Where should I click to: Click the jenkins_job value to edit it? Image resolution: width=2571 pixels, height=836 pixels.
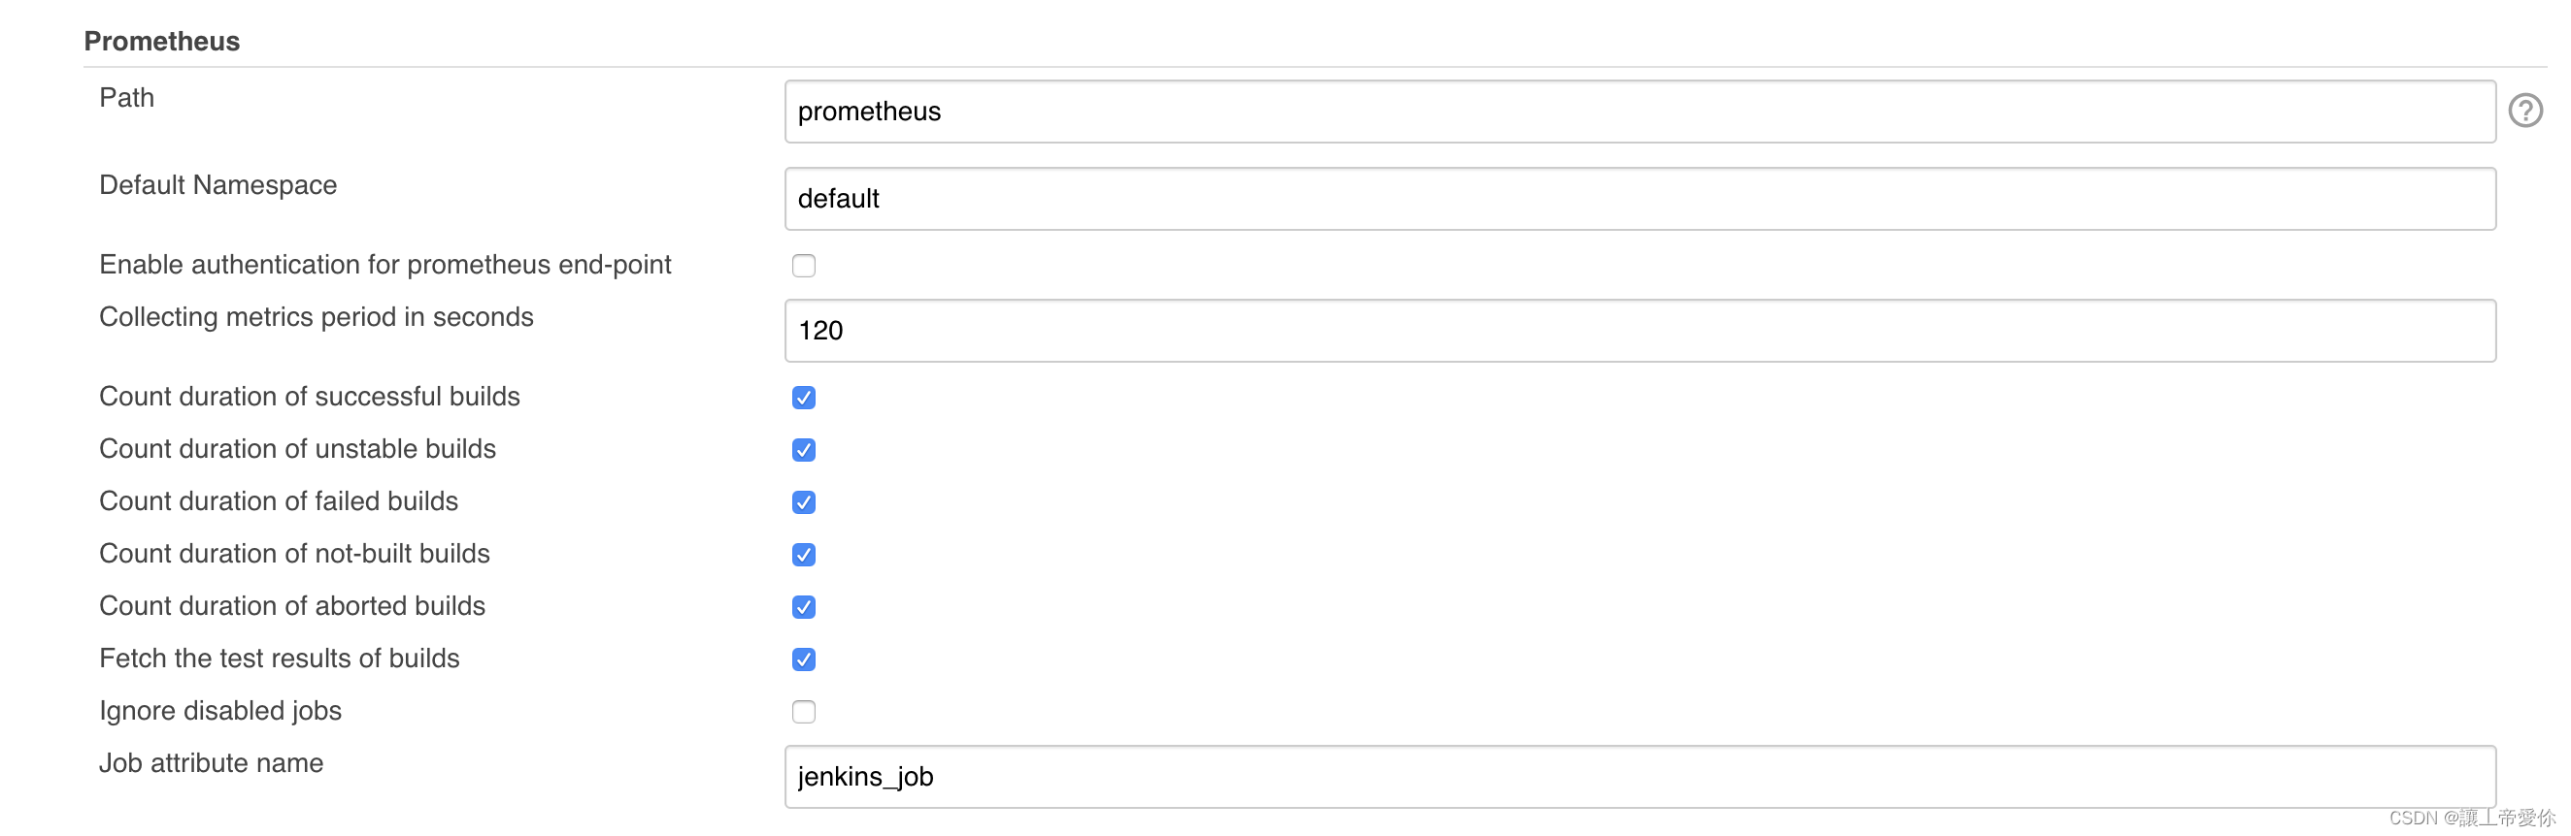point(866,776)
